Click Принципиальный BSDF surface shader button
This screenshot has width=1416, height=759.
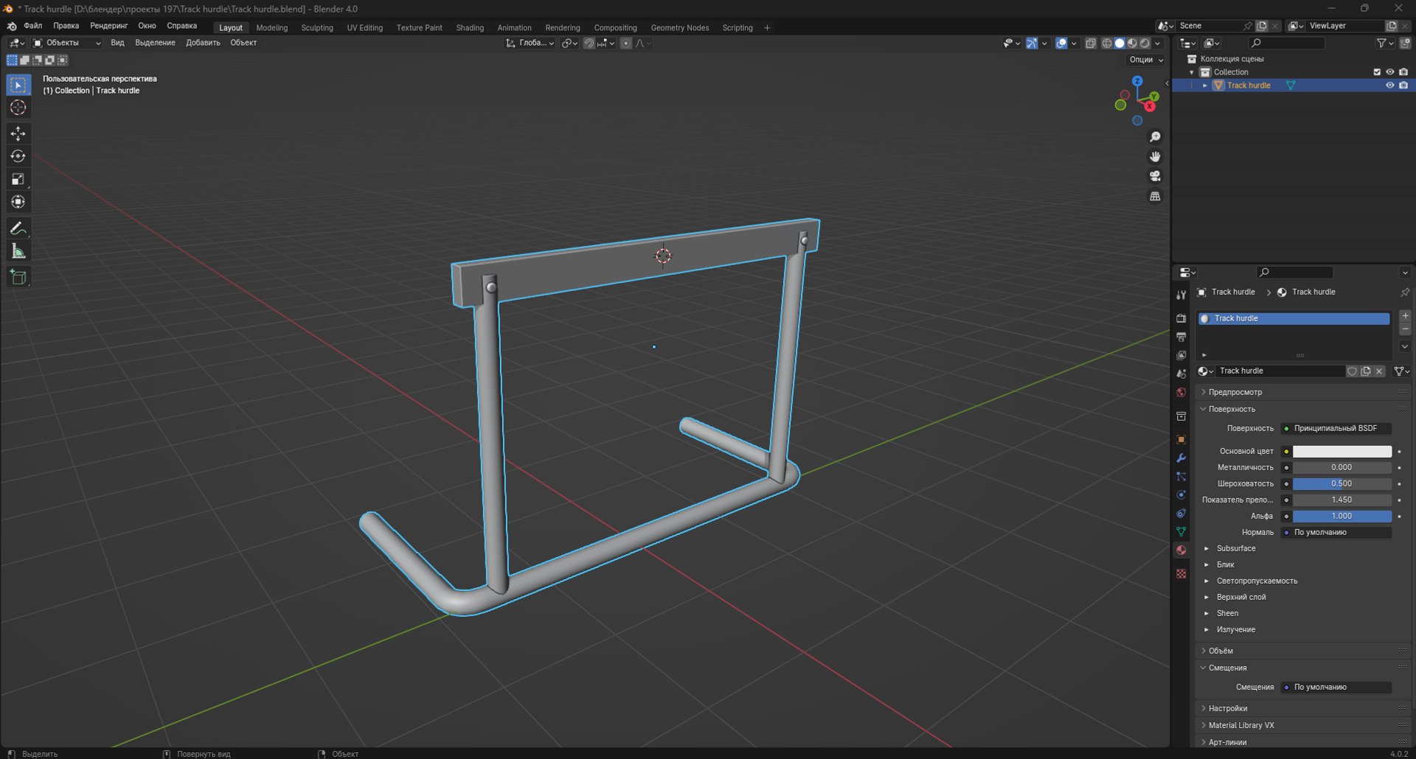tap(1336, 428)
